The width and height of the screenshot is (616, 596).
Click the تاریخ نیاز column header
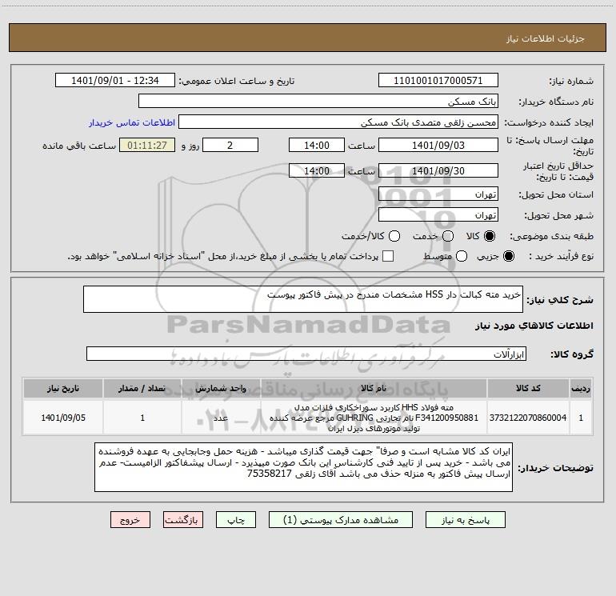coord(63,388)
